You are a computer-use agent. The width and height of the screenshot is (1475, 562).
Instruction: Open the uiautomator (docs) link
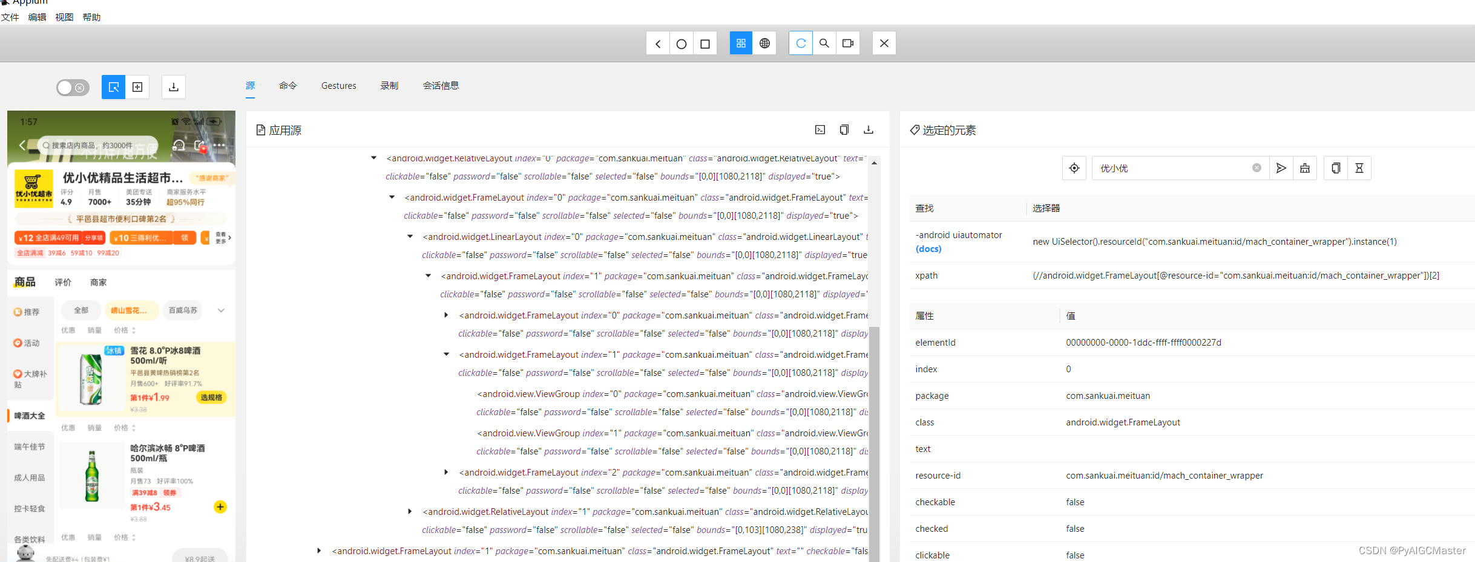[x=928, y=249]
